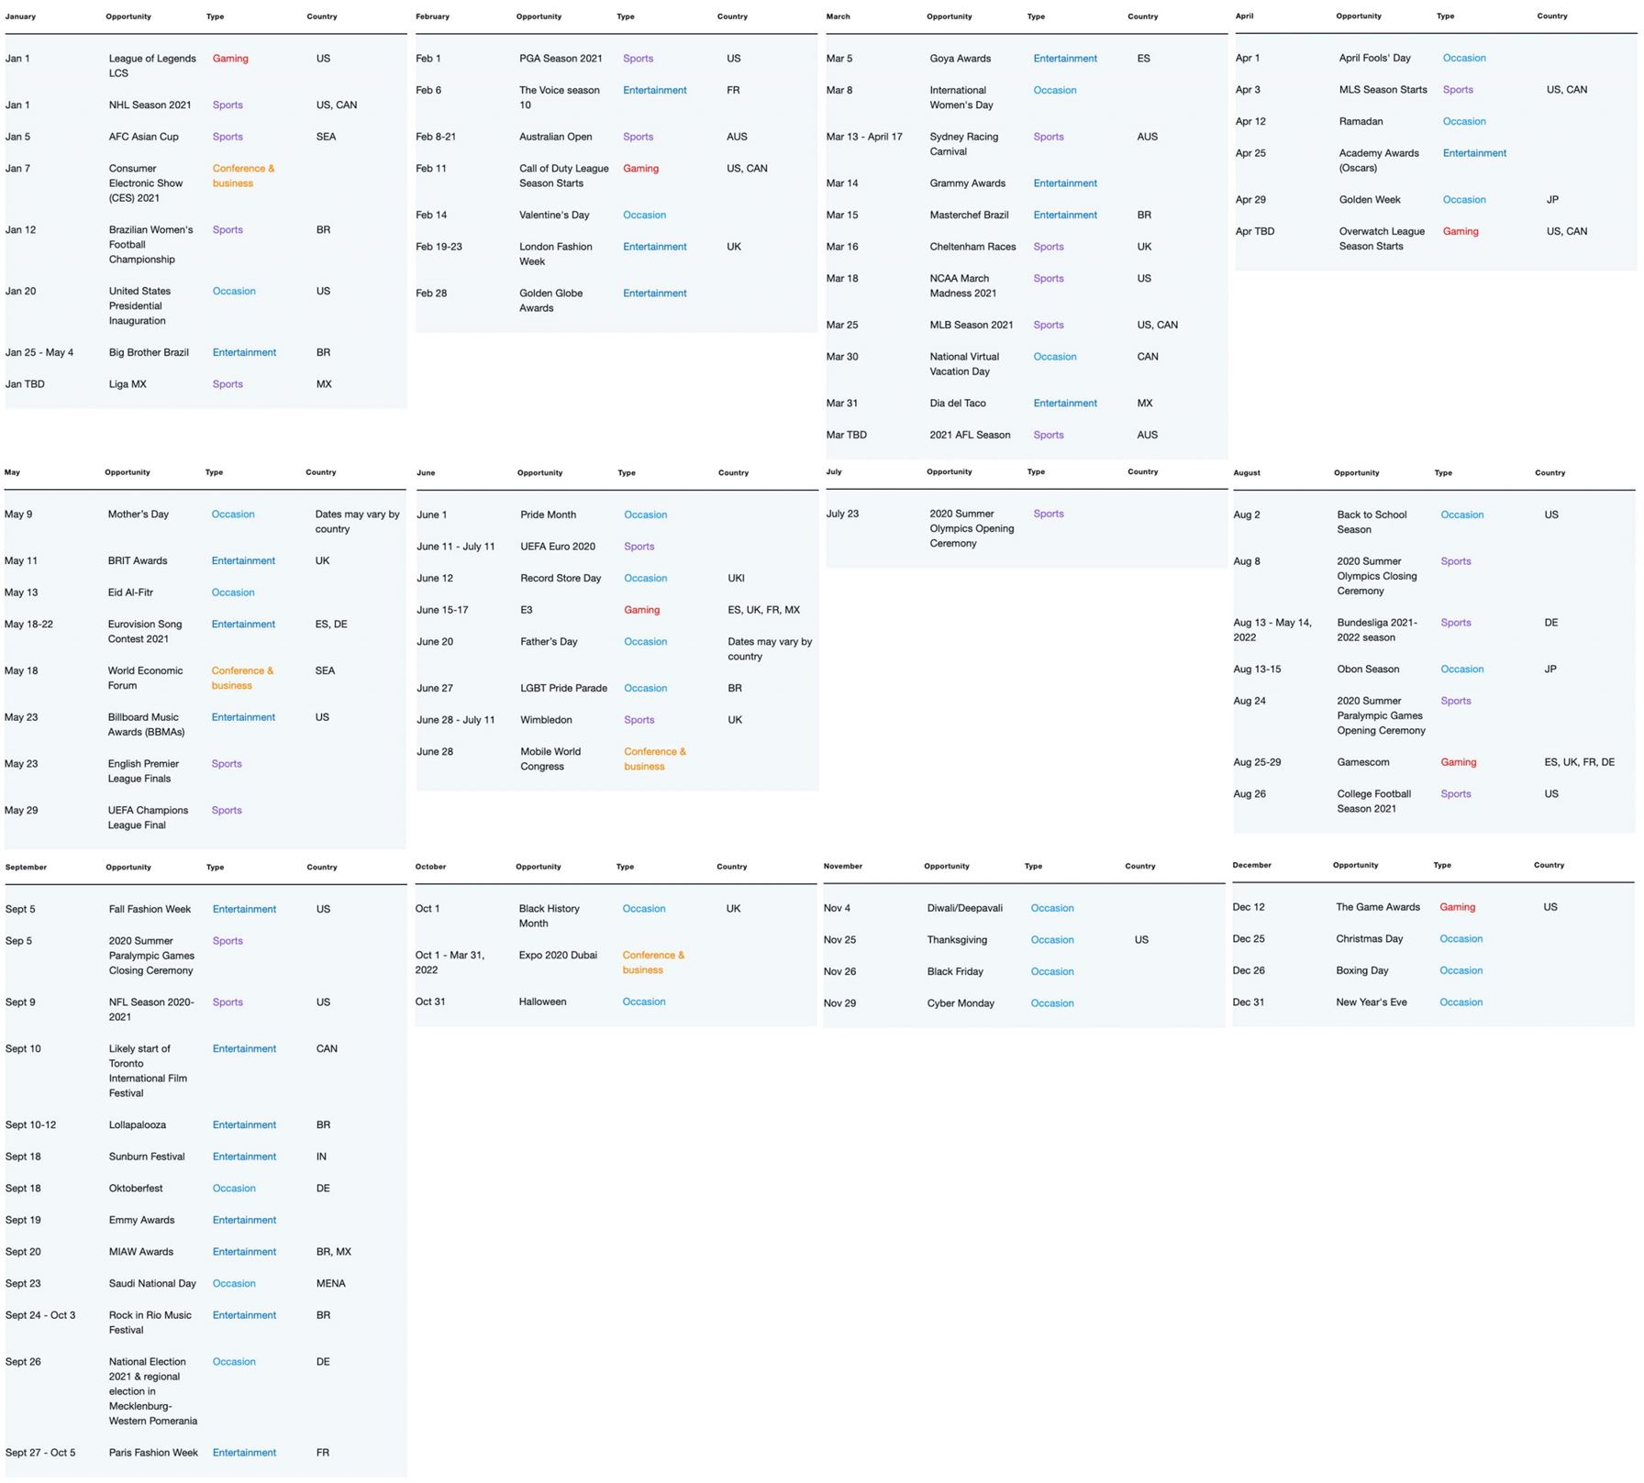Click the Oktoberfest event in September
This screenshot has width=1644, height=1483.
coord(136,1189)
